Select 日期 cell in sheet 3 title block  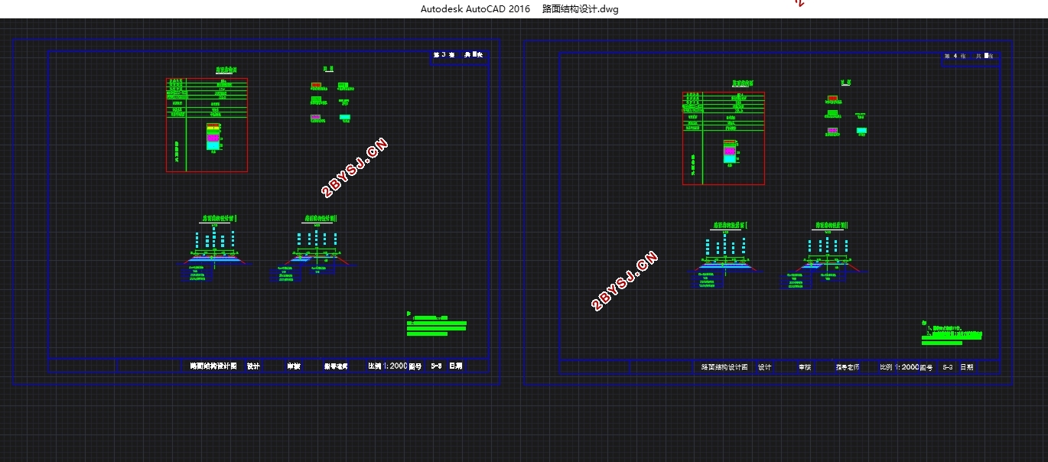(455, 366)
